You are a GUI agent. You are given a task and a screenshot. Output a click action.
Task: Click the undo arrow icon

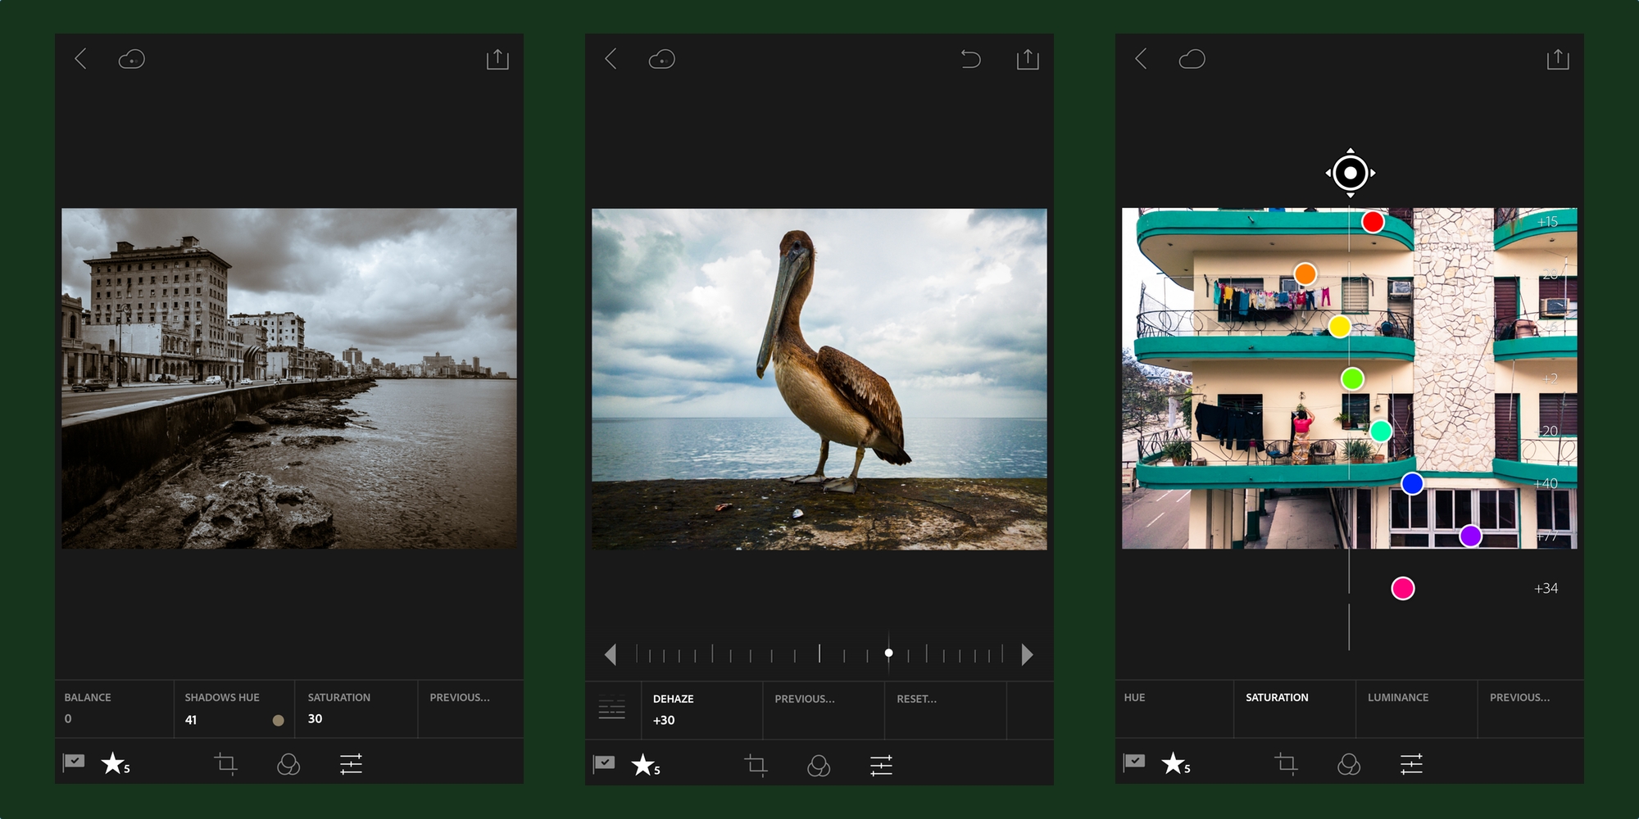click(970, 59)
